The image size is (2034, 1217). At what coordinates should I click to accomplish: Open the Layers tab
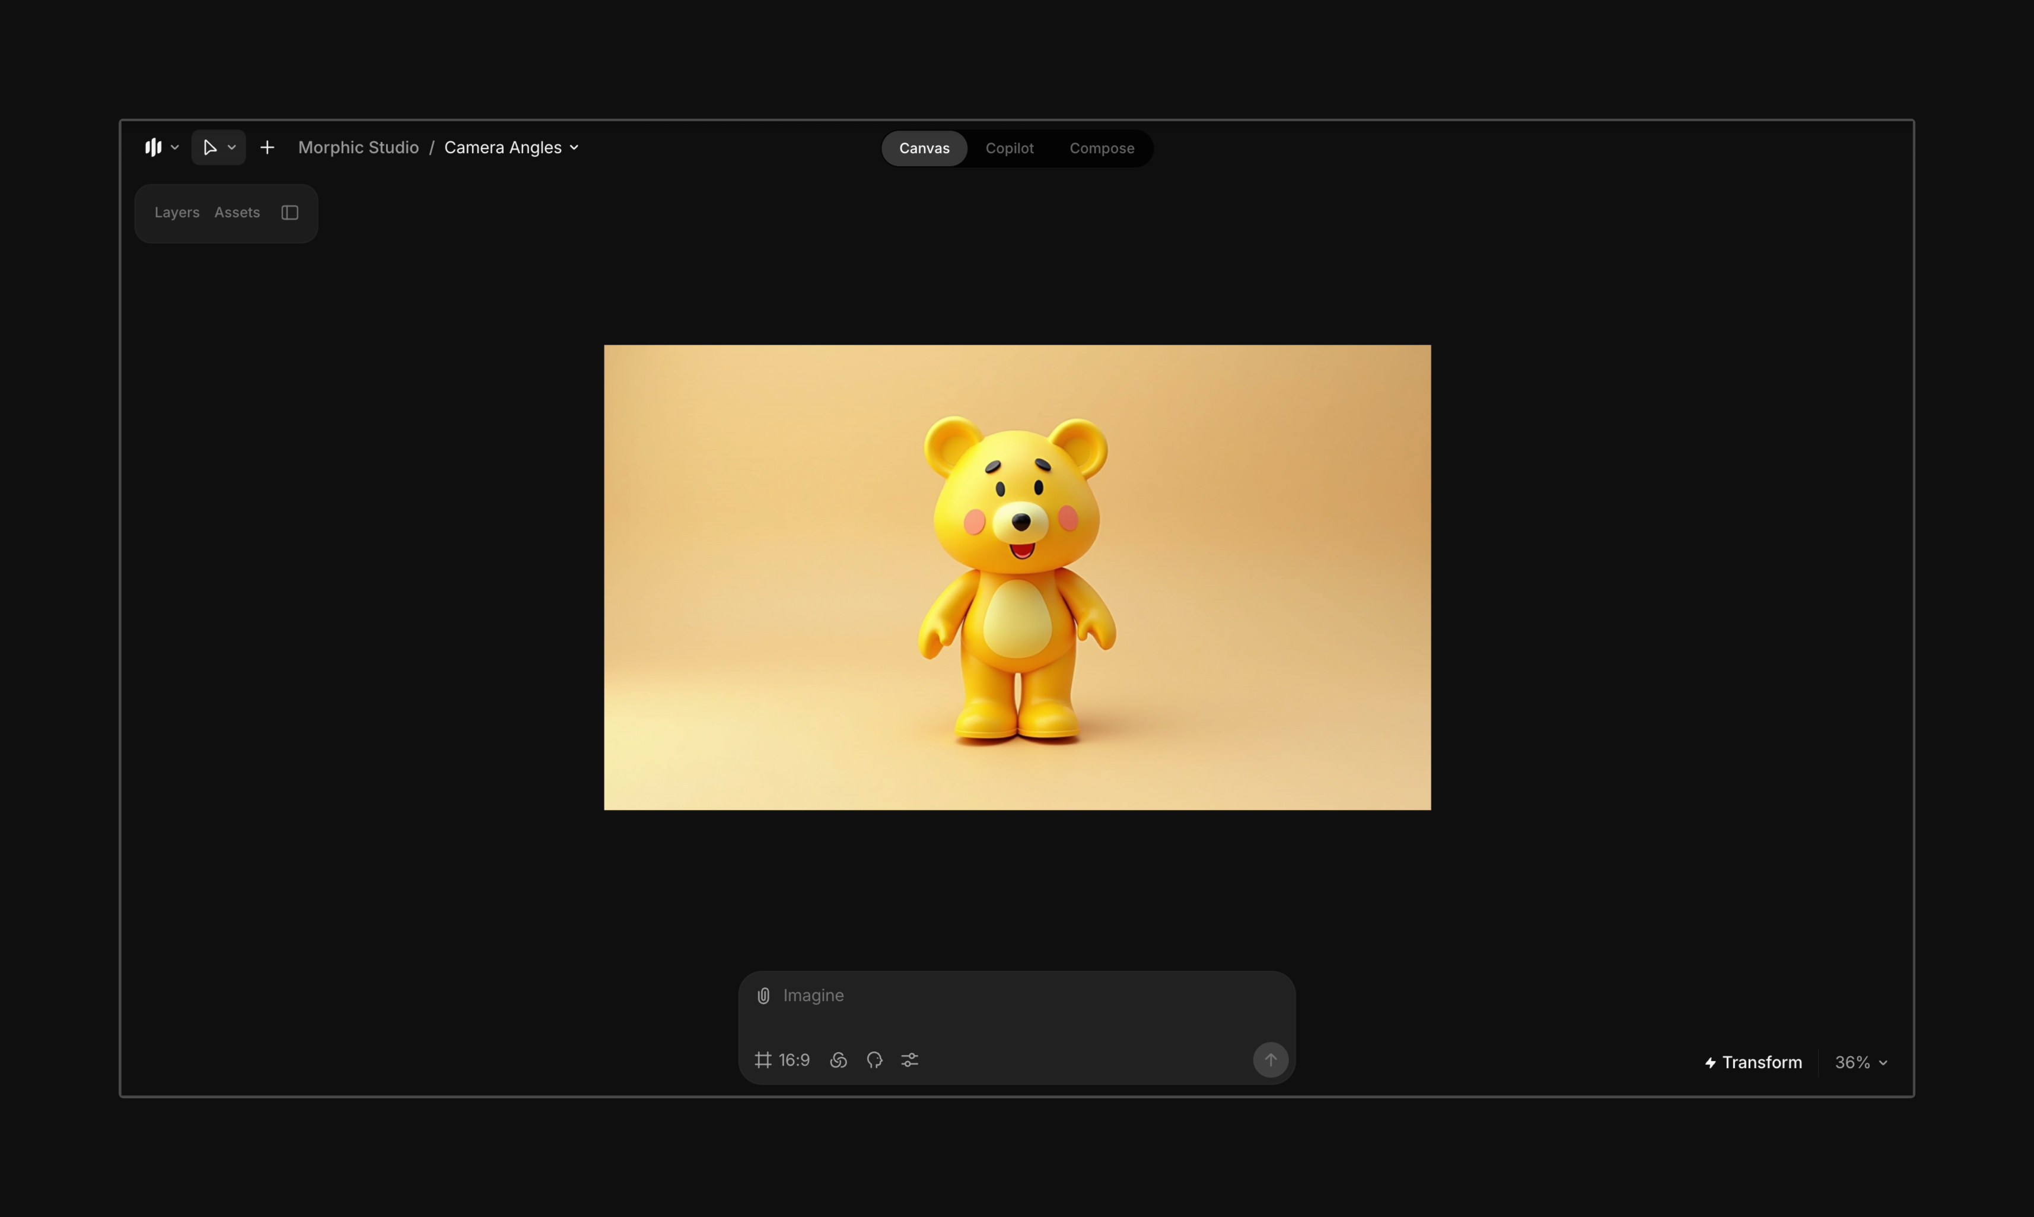tap(177, 212)
